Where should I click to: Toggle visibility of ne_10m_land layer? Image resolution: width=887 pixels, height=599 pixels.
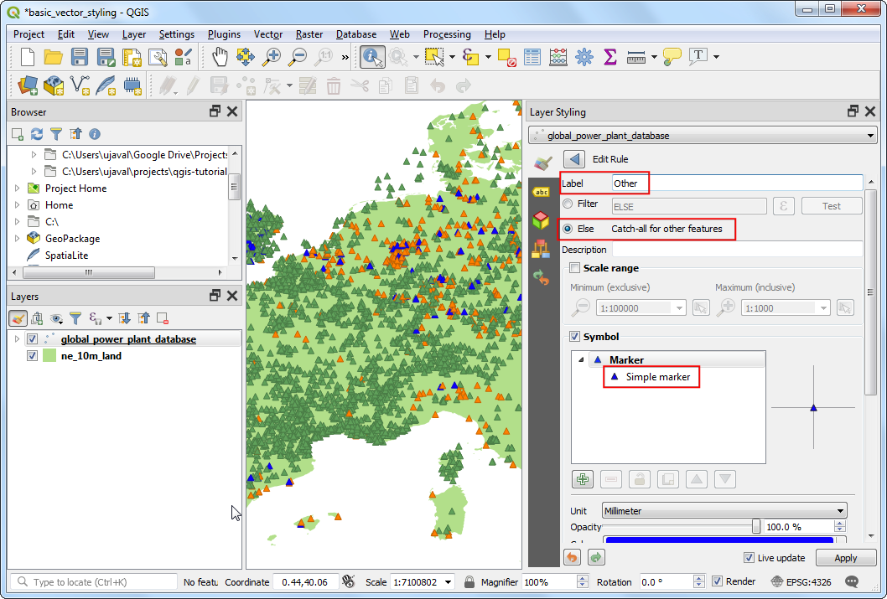[33, 355]
